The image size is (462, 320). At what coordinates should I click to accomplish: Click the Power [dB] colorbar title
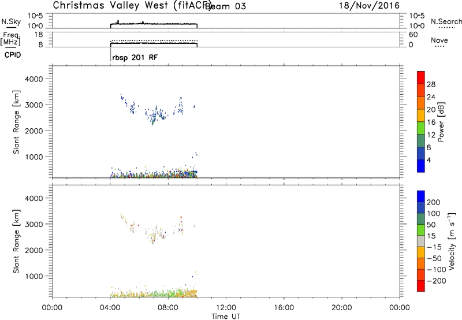[x=441, y=122]
